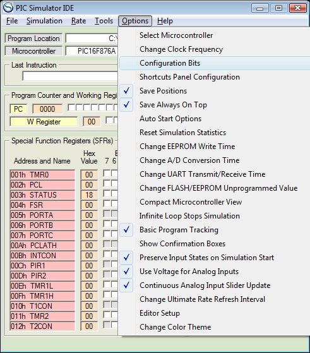310x353 pixels.
Task: Open the Rate menu
Action: (78, 21)
